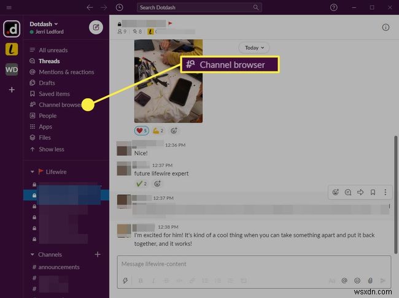Go forward with the right arrow

coord(104,7)
